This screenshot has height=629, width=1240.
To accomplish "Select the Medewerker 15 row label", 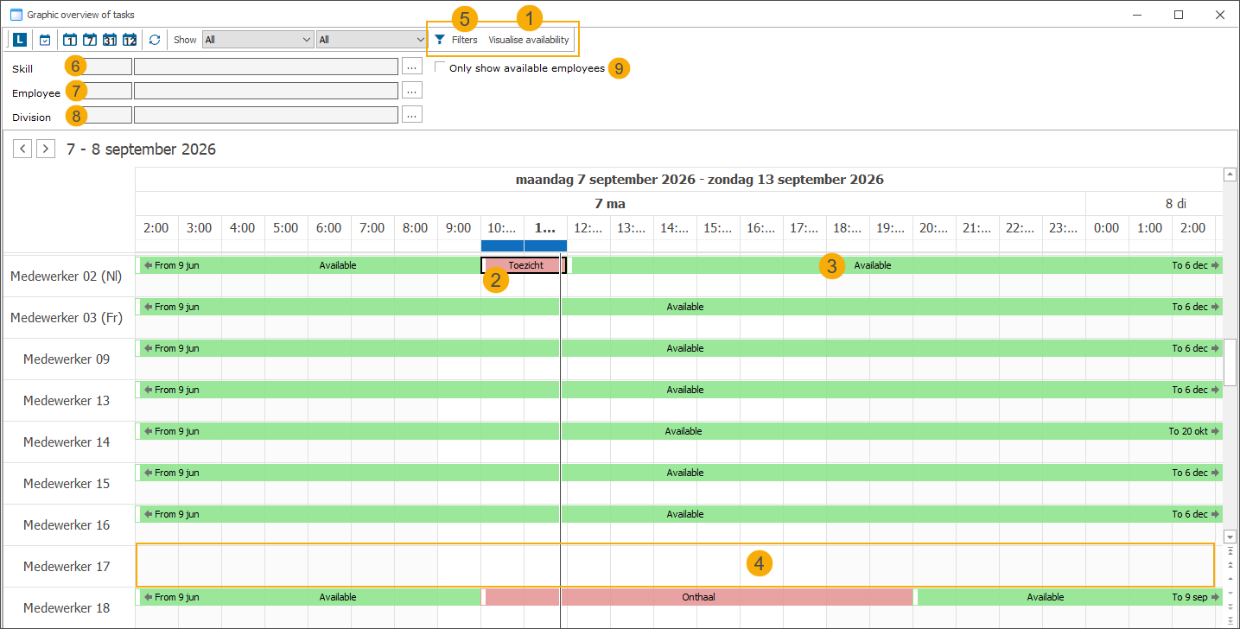I will coord(67,484).
